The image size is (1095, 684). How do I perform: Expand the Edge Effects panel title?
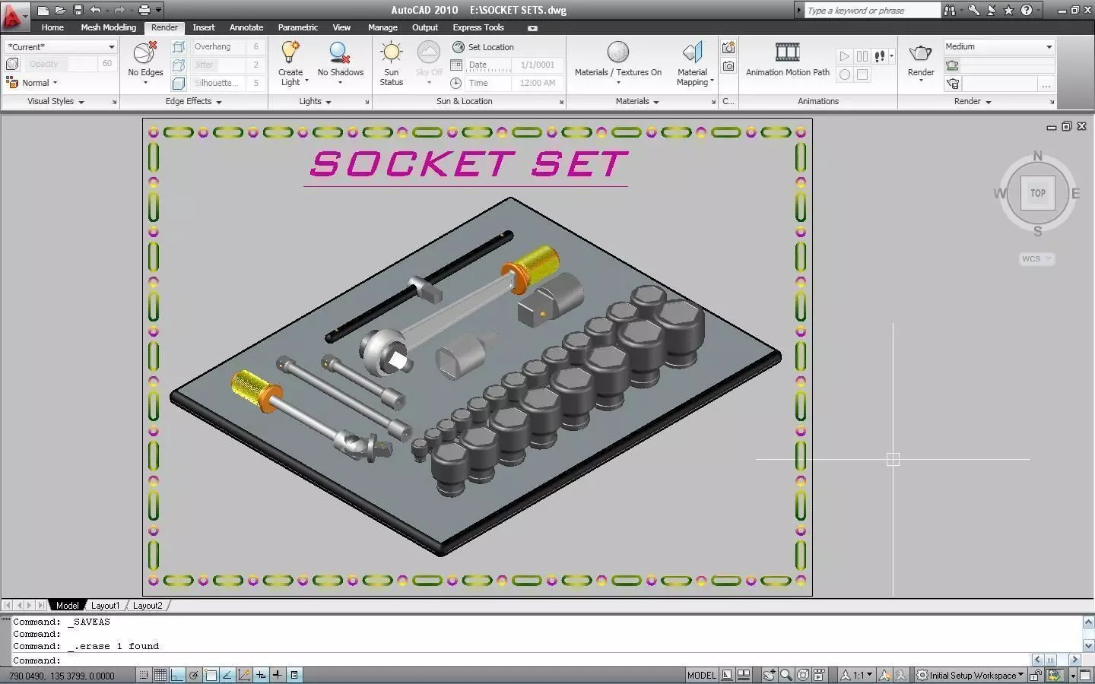coord(193,101)
